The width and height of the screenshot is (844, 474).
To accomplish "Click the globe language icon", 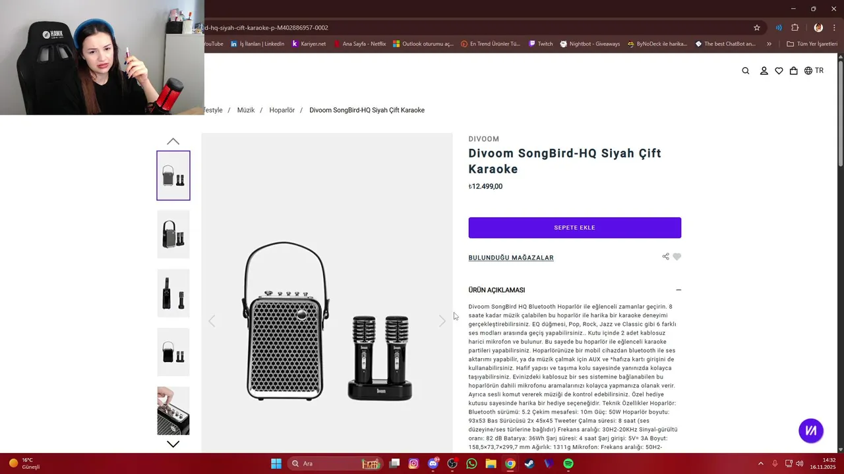I will click(x=808, y=71).
